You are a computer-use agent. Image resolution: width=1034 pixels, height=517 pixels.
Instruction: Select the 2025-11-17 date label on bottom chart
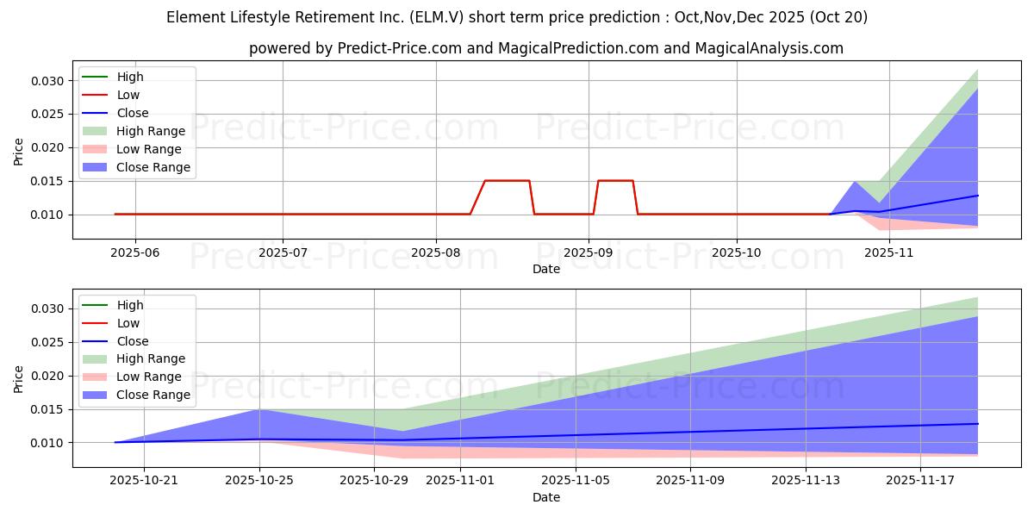[920, 481]
